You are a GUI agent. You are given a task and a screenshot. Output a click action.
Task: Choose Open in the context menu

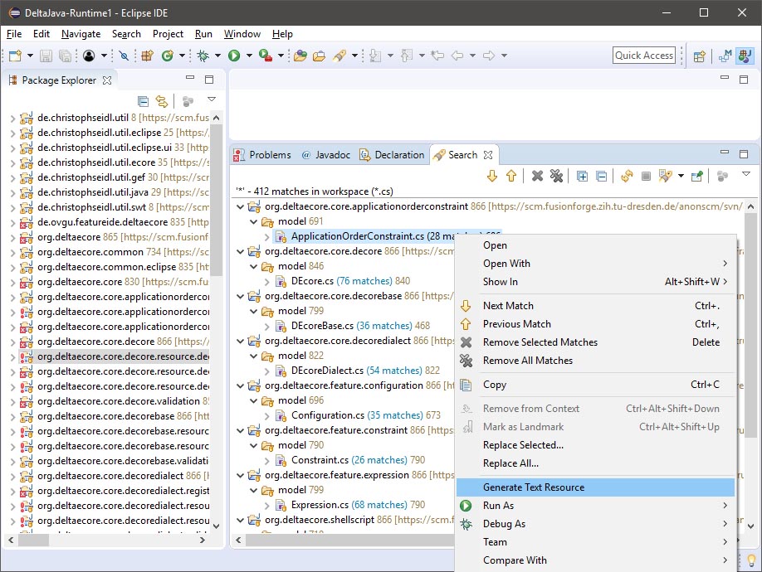click(595, 245)
